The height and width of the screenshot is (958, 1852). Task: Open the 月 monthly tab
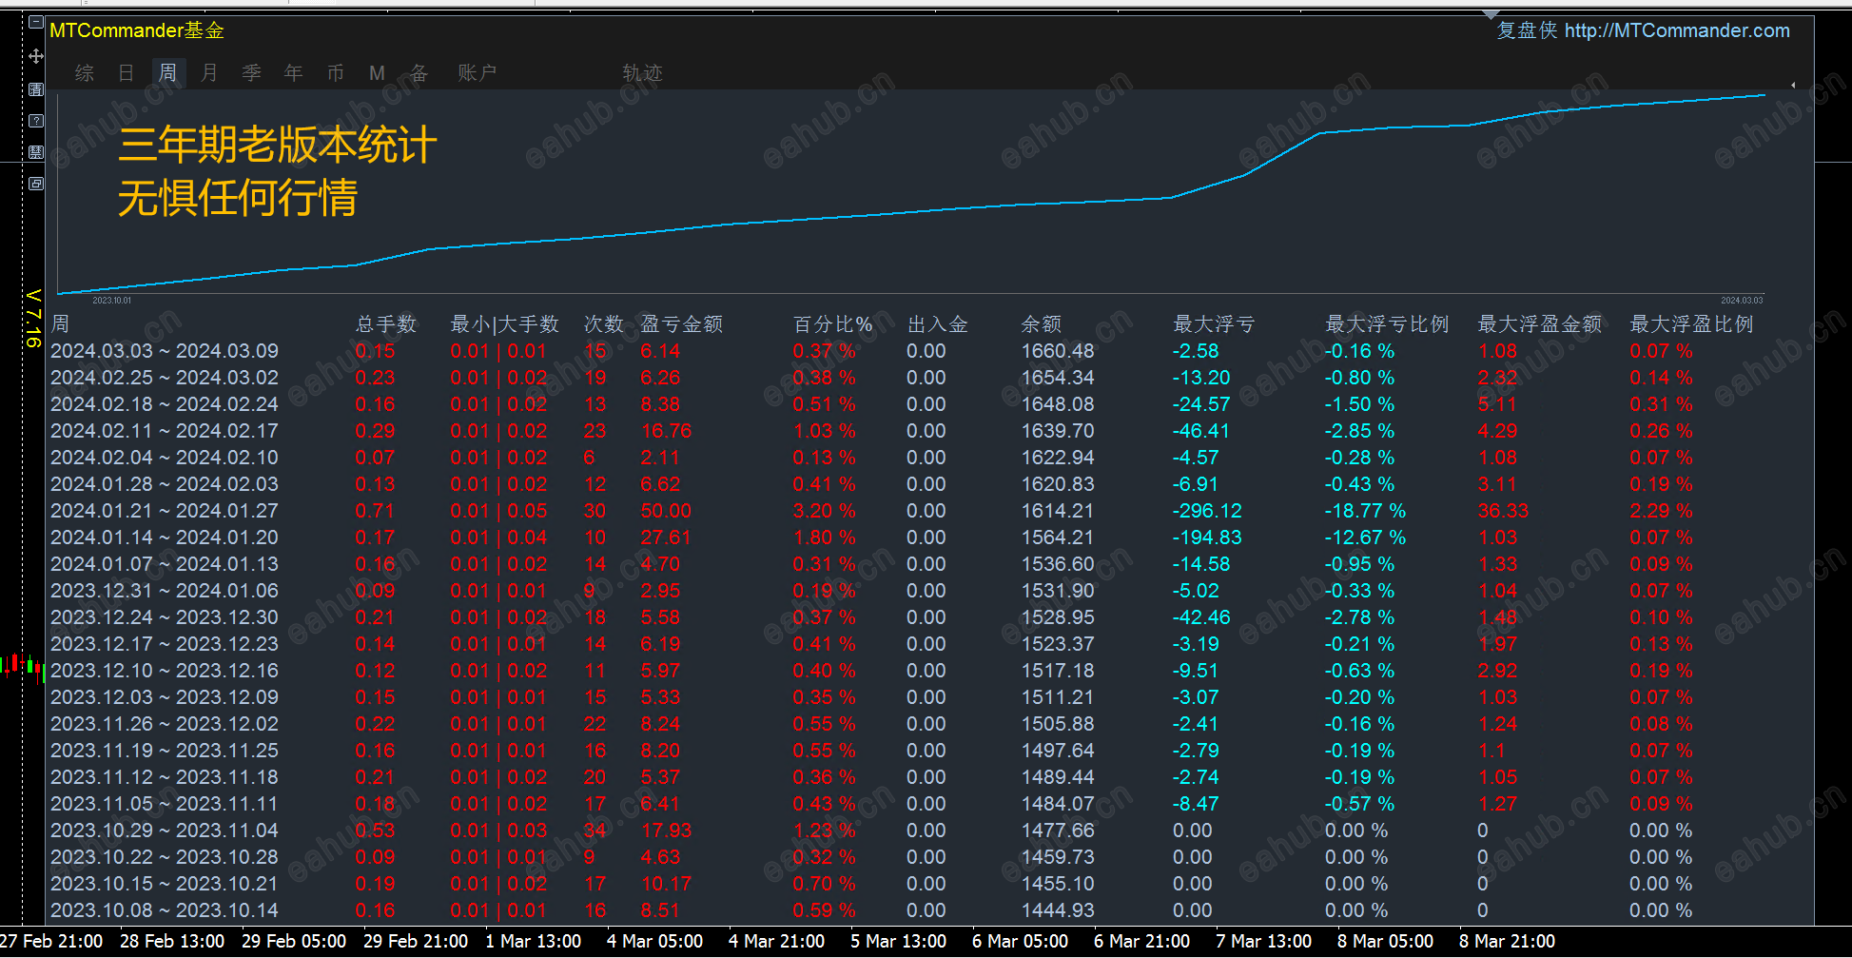[209, 73]
